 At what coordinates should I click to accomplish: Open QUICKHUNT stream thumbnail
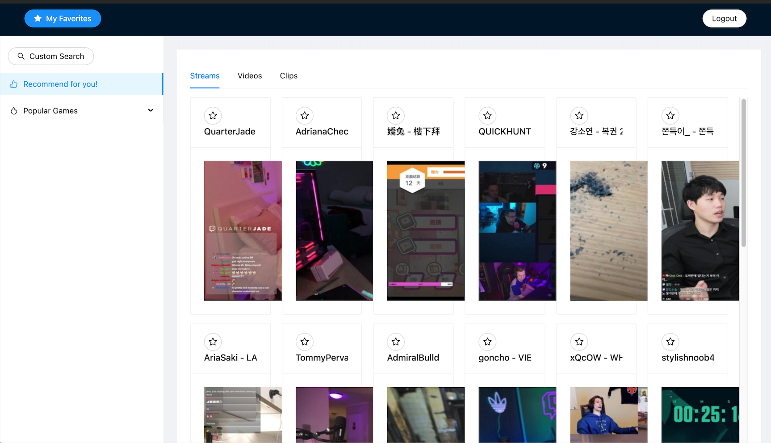coord(517,230)
